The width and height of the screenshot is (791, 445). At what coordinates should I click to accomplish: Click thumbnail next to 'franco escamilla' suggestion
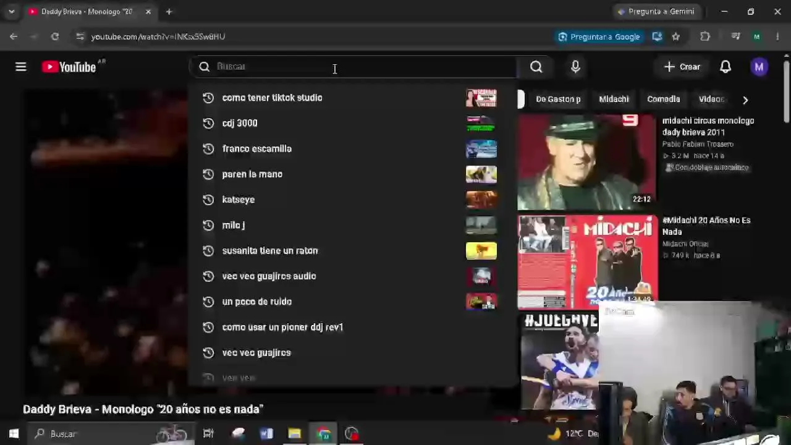click(481, 148)
